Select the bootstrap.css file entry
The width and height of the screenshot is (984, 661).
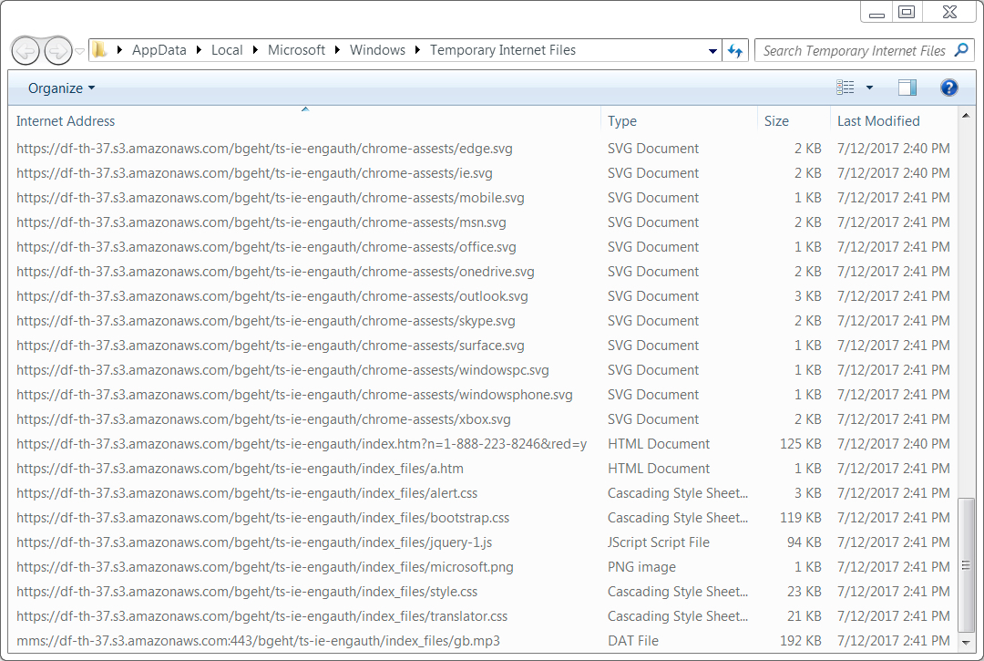(x=483, y=518)
